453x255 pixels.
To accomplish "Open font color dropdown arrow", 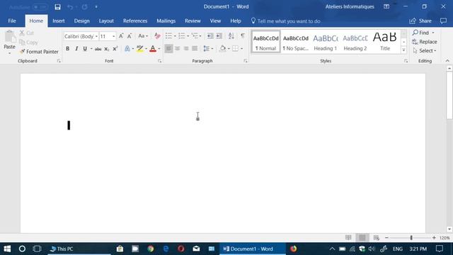I will tap(159, 49).
